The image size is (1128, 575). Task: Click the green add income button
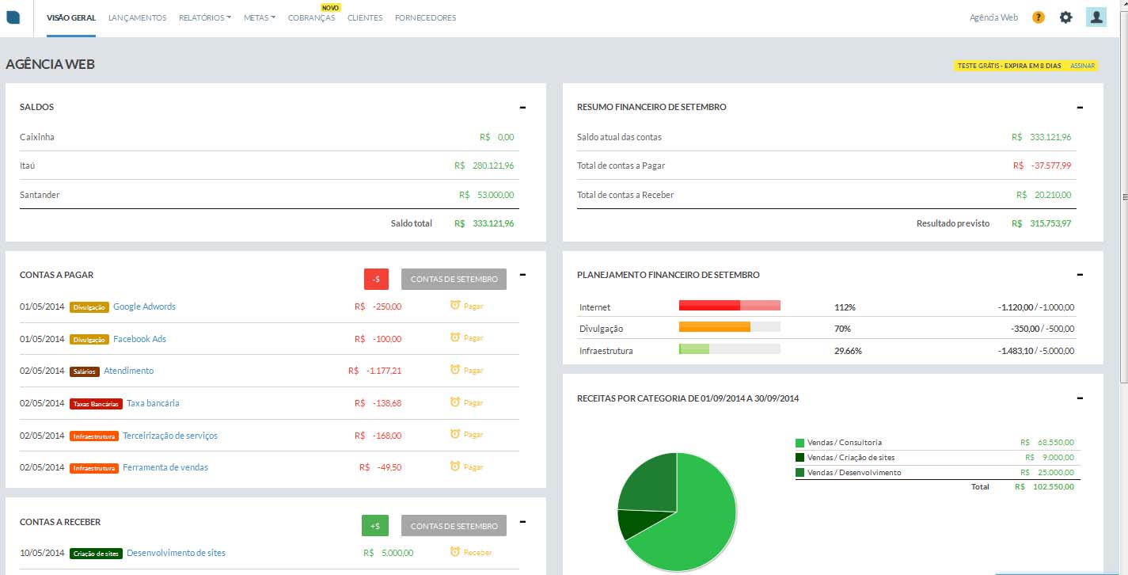(x=375, y=526)
